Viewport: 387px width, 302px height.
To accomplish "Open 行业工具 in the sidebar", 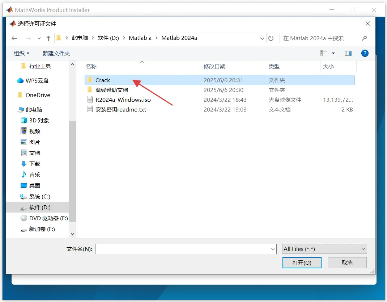I will (x=36, y=66).
